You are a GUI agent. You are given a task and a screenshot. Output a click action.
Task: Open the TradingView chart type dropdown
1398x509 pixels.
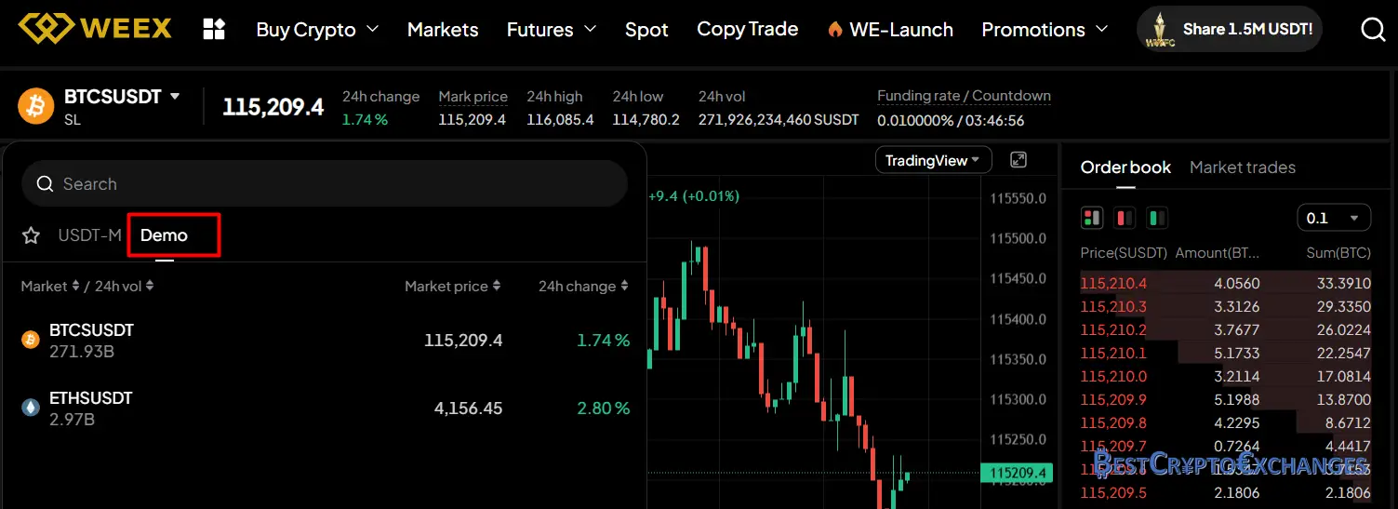pos(933,160)
